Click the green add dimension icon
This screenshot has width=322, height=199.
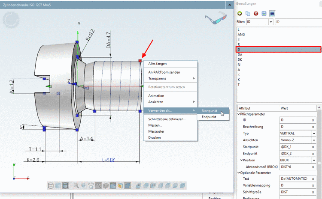click(x=240, y=14)
